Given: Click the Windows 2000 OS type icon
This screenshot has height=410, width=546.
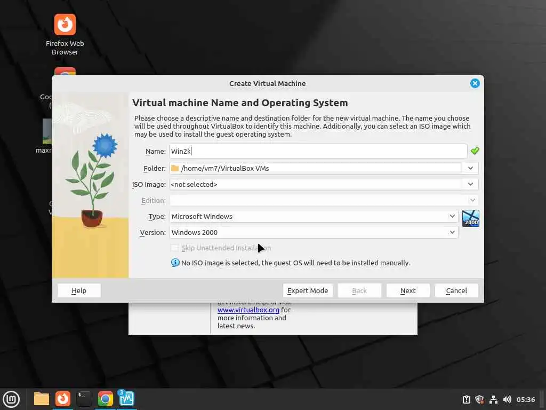Looking at the screenshot, I should (470, 218).
